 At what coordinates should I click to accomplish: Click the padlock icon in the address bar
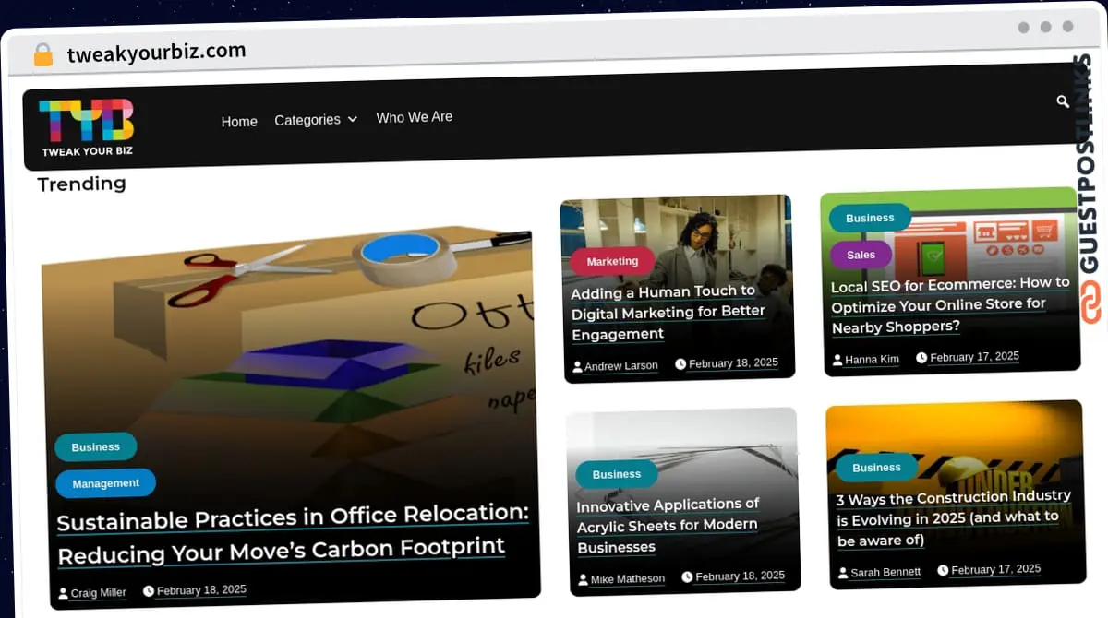tap(42, 53)
